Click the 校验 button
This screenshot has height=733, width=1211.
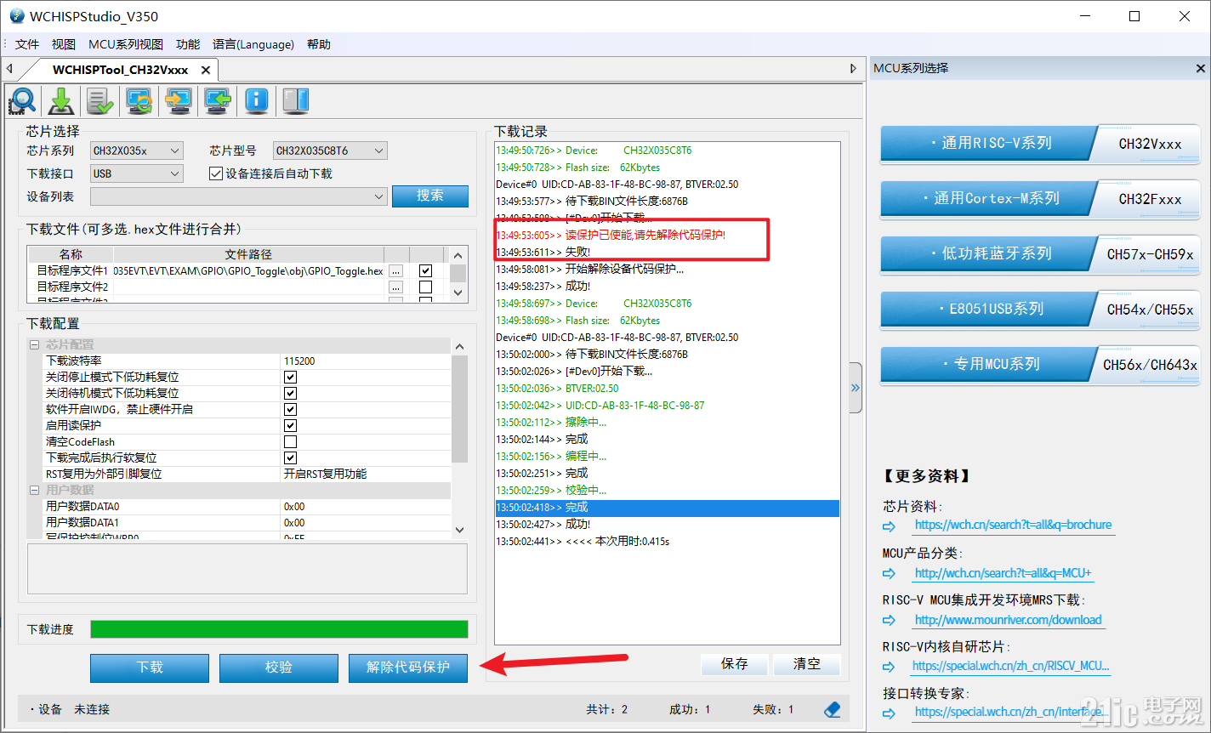(279, 668)
